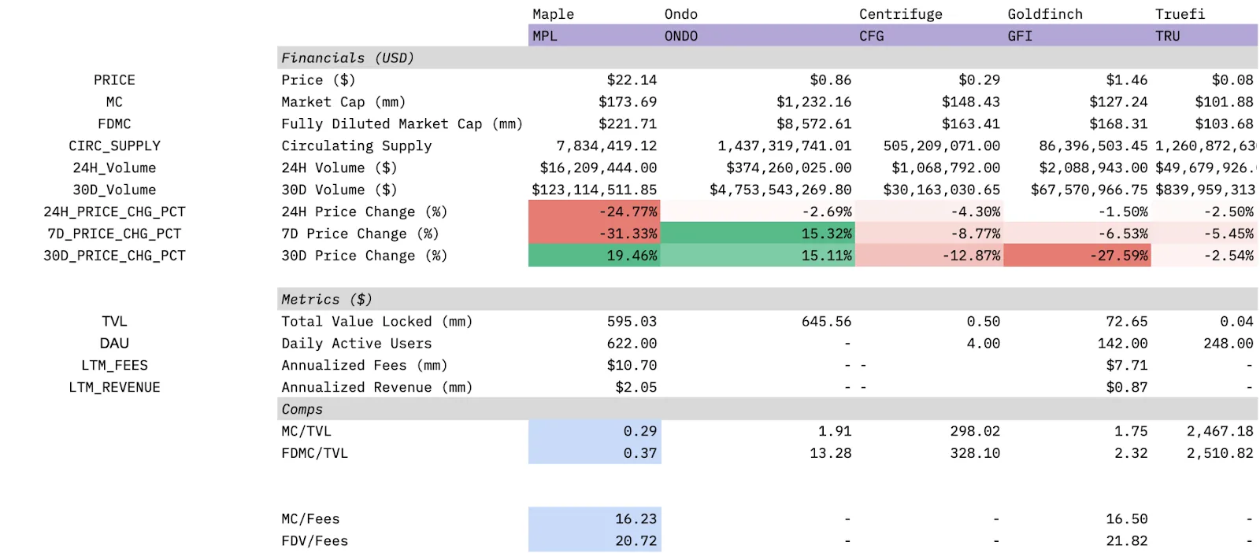Click the Annualized Revenue (mm) label
The width and height of the screenshot is (1260, 553).
[x=377, y=388]
